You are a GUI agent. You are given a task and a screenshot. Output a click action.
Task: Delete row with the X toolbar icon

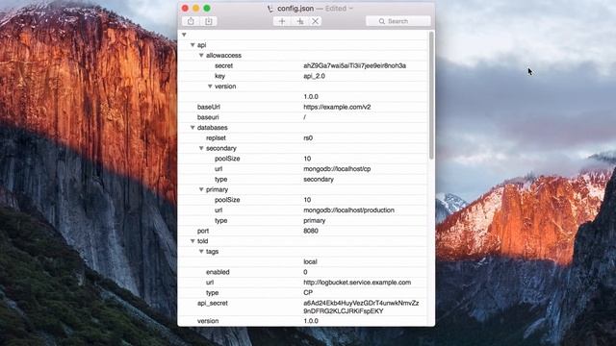point(315,21)
